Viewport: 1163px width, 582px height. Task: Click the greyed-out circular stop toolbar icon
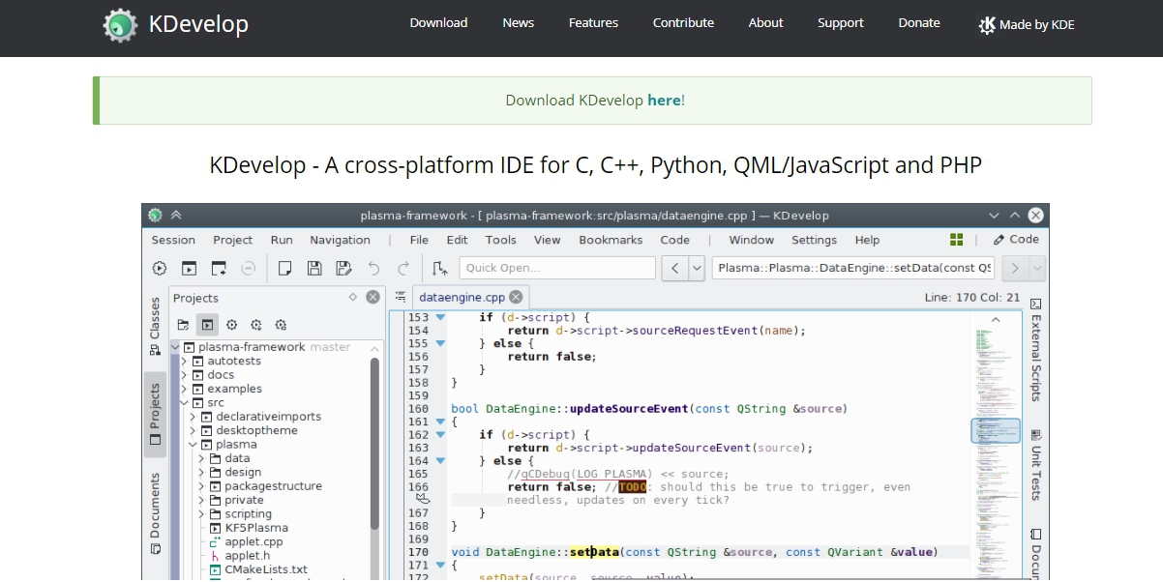point(249,269)
